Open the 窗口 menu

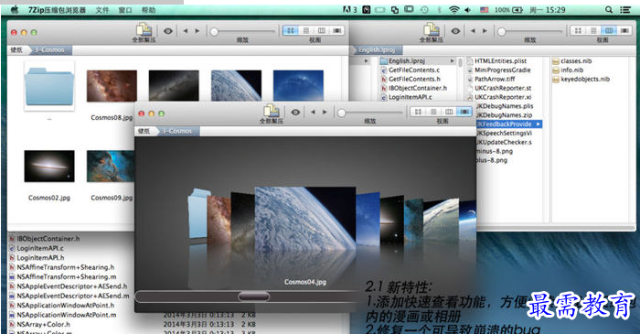[125, 10]
